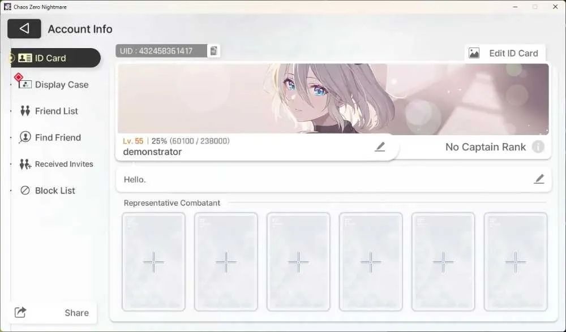Add the second Representative Combatant slot
The image size is (566, 332).
[226, 262]
